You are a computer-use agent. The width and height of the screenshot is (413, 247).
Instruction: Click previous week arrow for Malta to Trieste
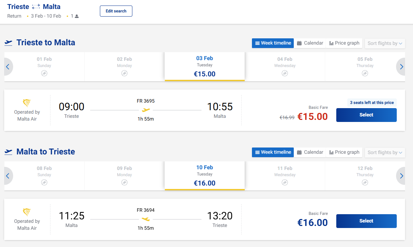click(x=8, y=176)
